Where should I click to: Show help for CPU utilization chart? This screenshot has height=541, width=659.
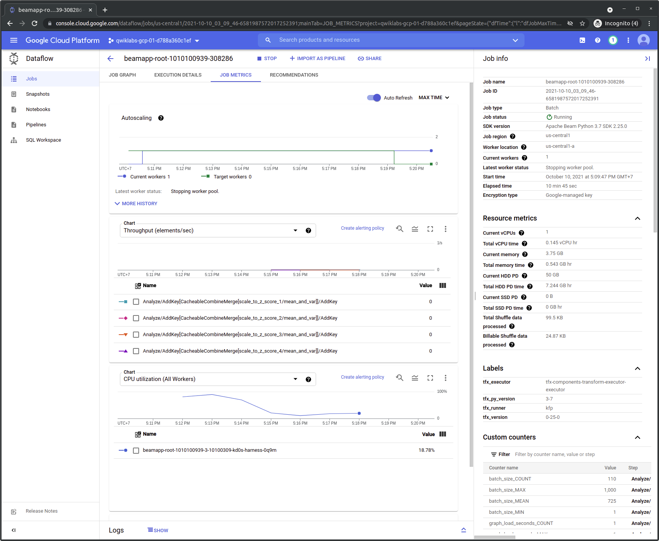pos(308,379)
